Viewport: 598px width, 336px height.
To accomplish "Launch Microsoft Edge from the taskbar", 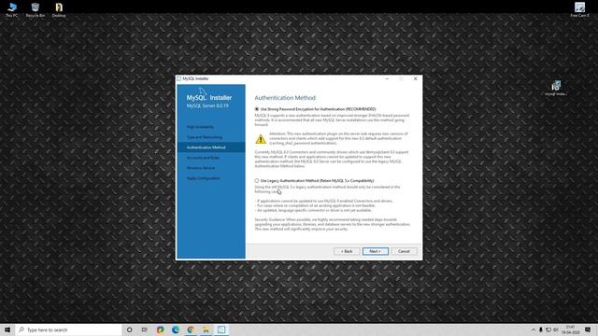I will point(176,329).
